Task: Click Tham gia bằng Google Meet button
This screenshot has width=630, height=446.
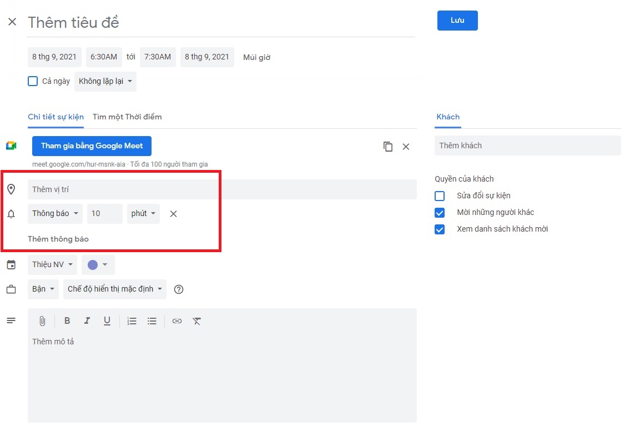Action: tap(92, 146)
